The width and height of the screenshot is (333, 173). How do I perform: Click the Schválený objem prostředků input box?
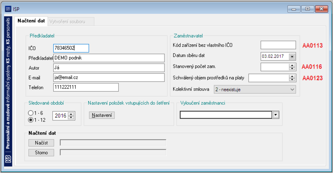(269, 78)
